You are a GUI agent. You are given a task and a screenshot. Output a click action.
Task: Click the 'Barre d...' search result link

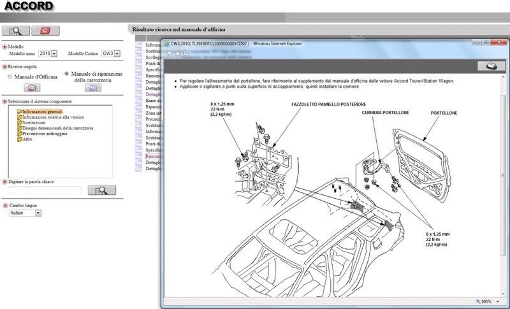tap(153, 101)
